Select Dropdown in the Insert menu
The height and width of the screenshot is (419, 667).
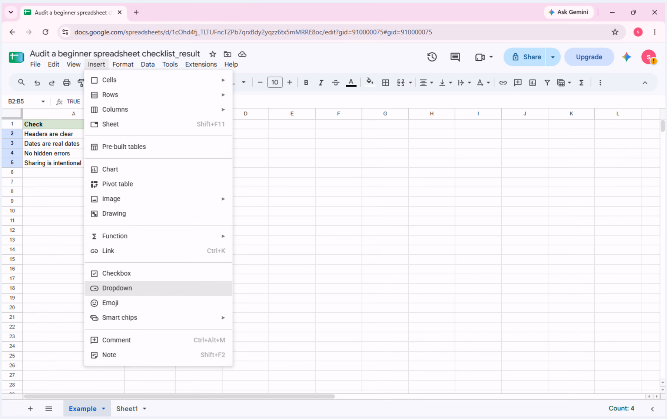pyautogui.click(x=158, y=288)
